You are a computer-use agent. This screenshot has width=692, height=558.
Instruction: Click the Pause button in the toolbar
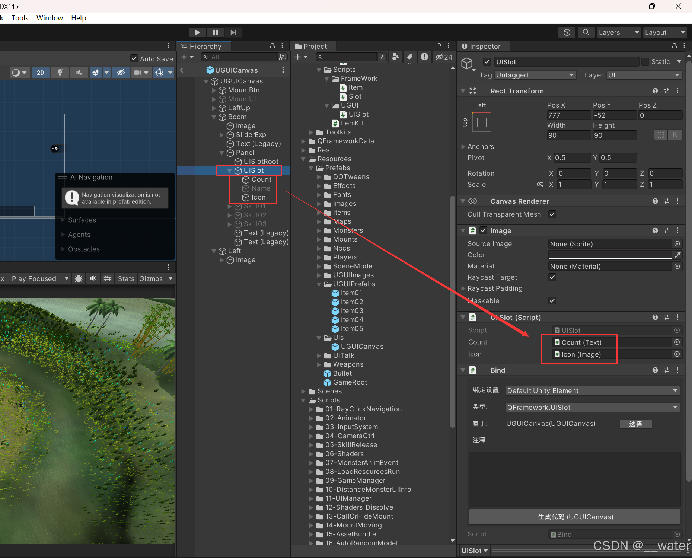point(215,32)
